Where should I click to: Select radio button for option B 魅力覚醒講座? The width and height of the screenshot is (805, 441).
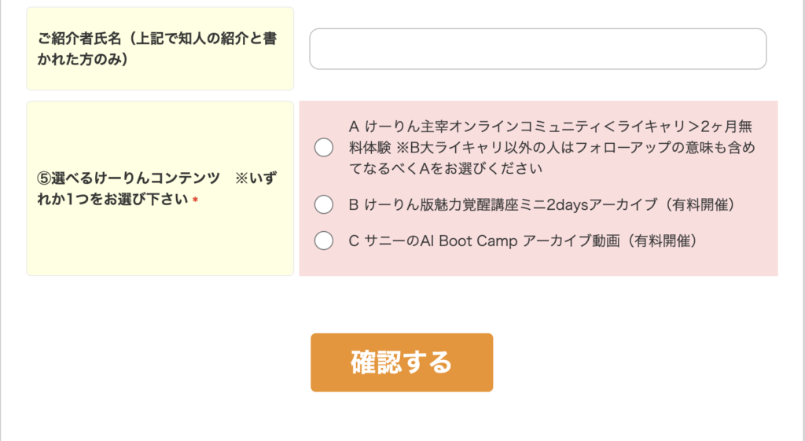(x=324, y=204)
